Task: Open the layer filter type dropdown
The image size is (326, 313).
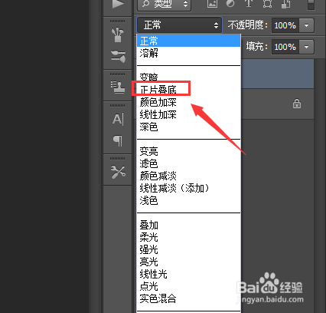Action: pos(164,4)
